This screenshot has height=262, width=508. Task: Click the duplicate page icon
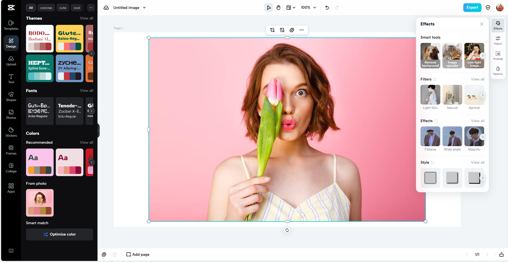[104, 254]
